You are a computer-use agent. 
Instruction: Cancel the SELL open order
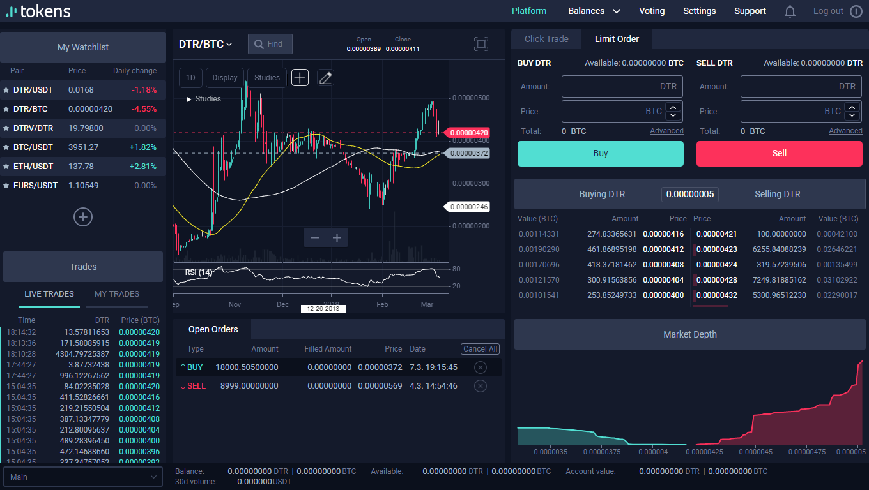coord(481,386)
